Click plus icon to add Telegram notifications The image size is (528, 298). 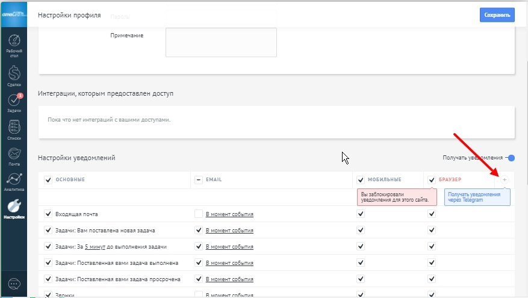click(x=505, y=180)
